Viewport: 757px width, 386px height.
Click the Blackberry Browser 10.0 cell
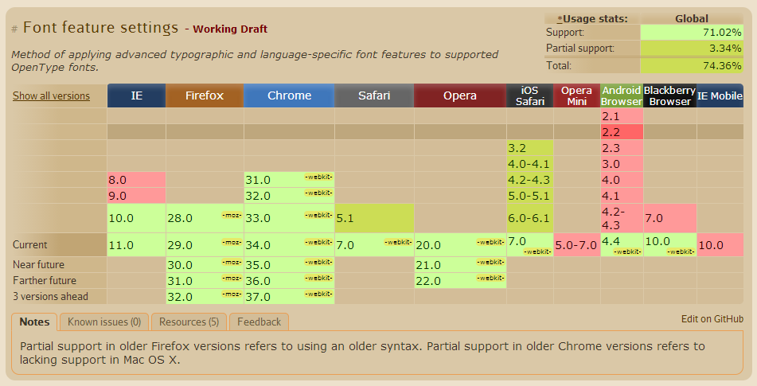[x=669, y=245]
